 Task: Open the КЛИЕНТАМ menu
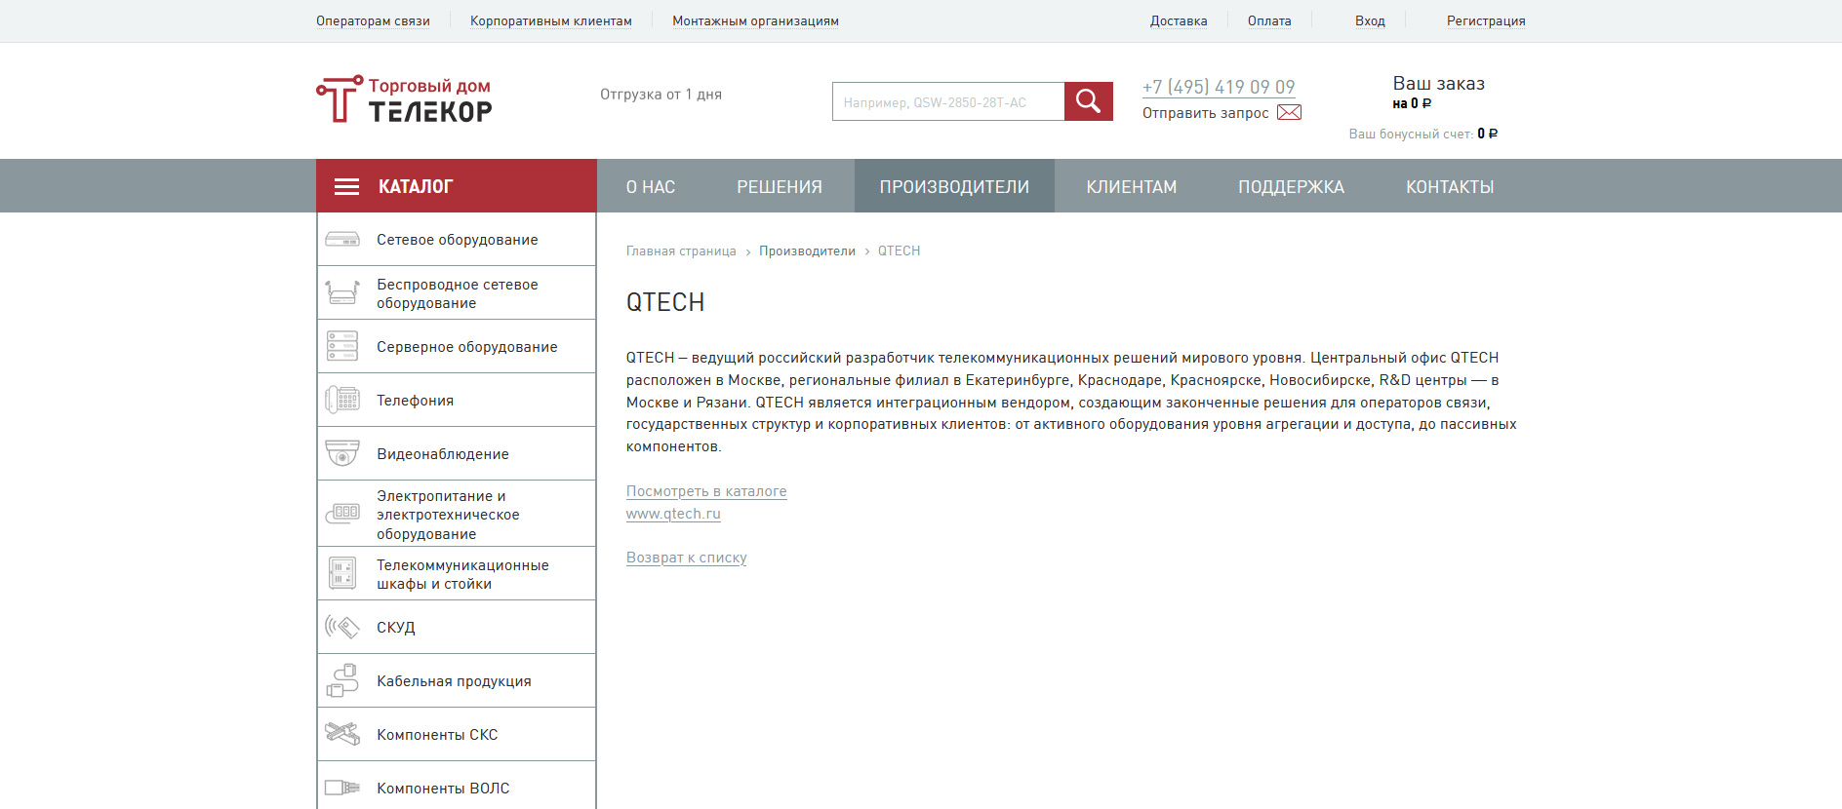coord(1132,186)
